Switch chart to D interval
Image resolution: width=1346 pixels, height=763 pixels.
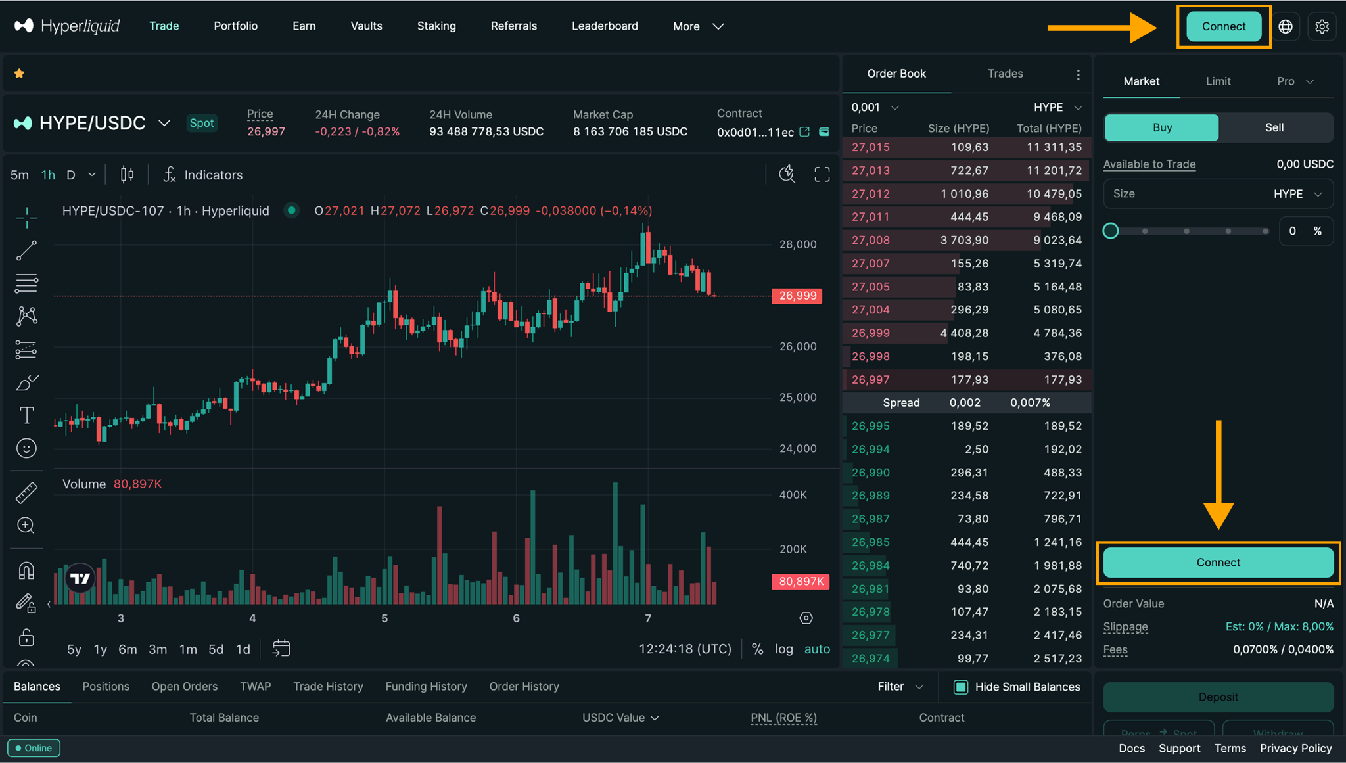[x=71, y=175]
